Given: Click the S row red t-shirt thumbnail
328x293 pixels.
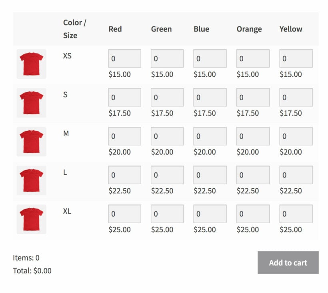Looking at the screenshot, I should point(32,102).
